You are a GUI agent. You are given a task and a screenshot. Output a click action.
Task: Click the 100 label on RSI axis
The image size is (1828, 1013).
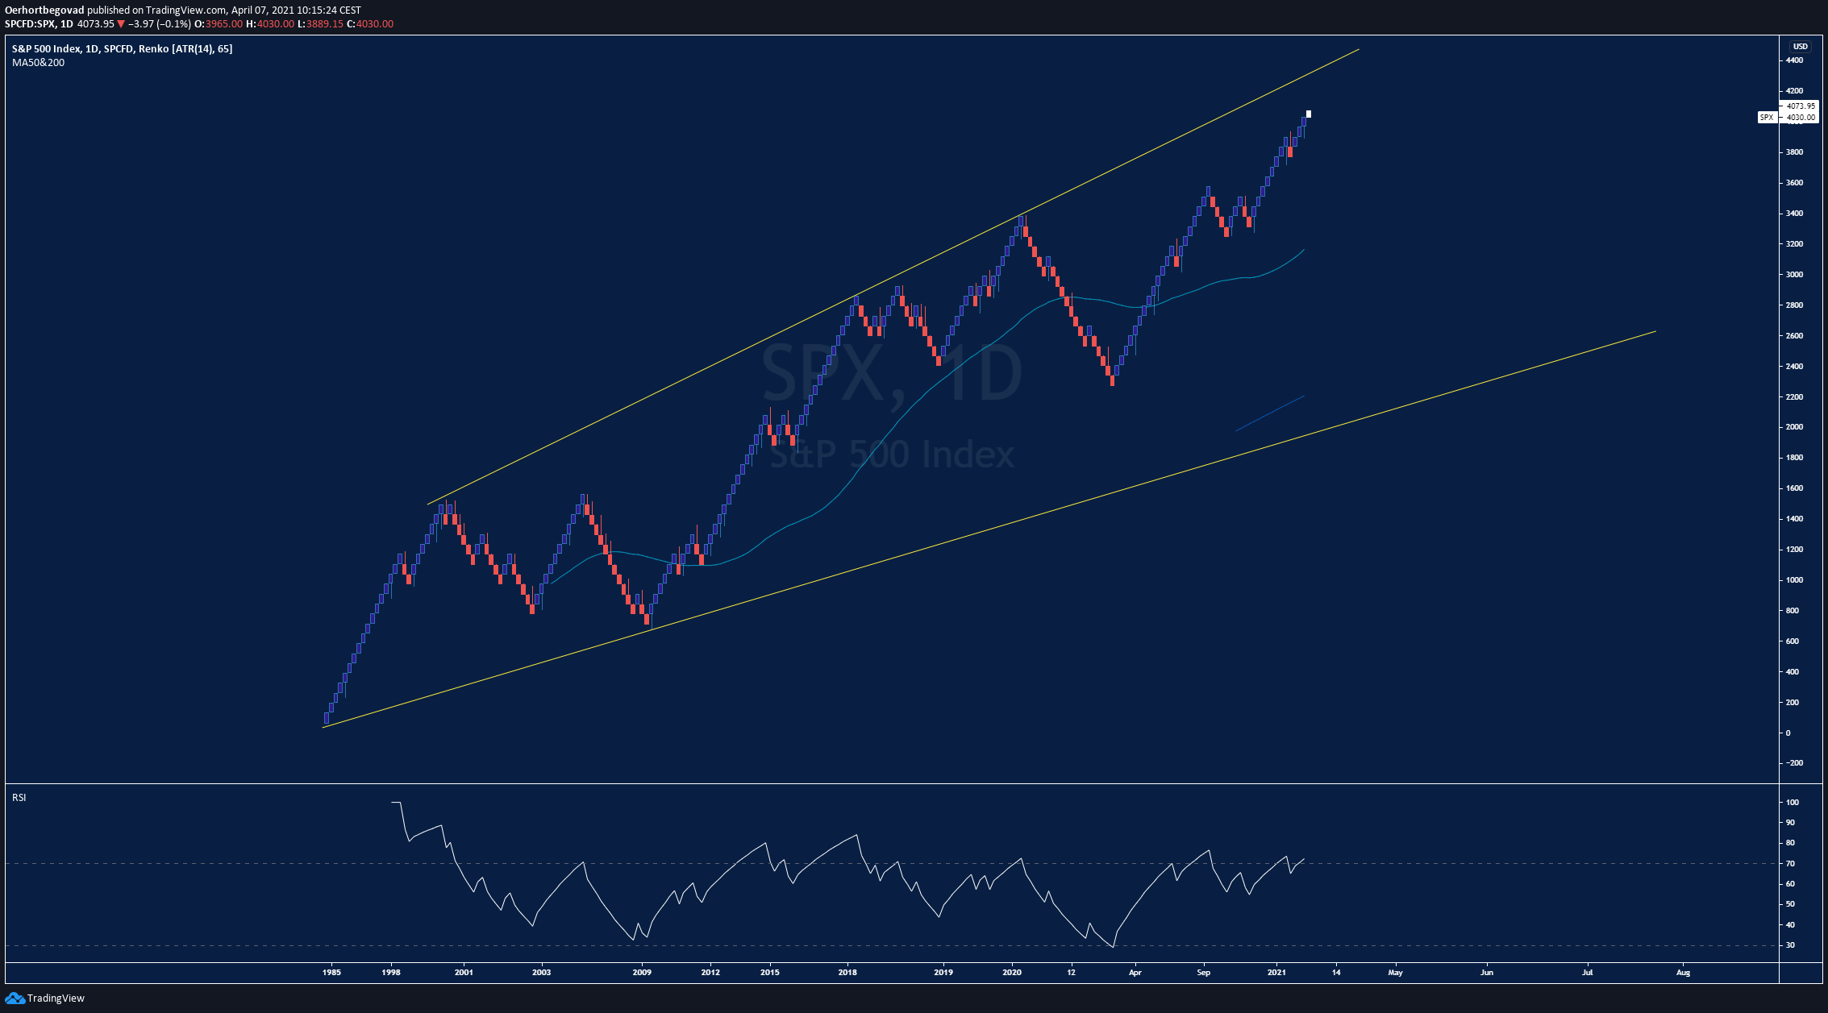[1792, 803]
